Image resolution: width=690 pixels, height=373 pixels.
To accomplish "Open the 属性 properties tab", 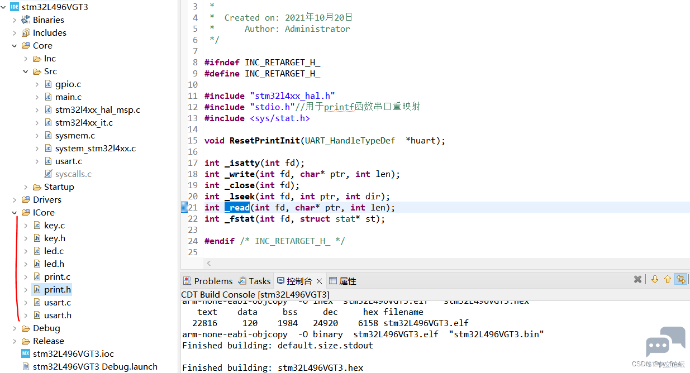I will point(342,281).
